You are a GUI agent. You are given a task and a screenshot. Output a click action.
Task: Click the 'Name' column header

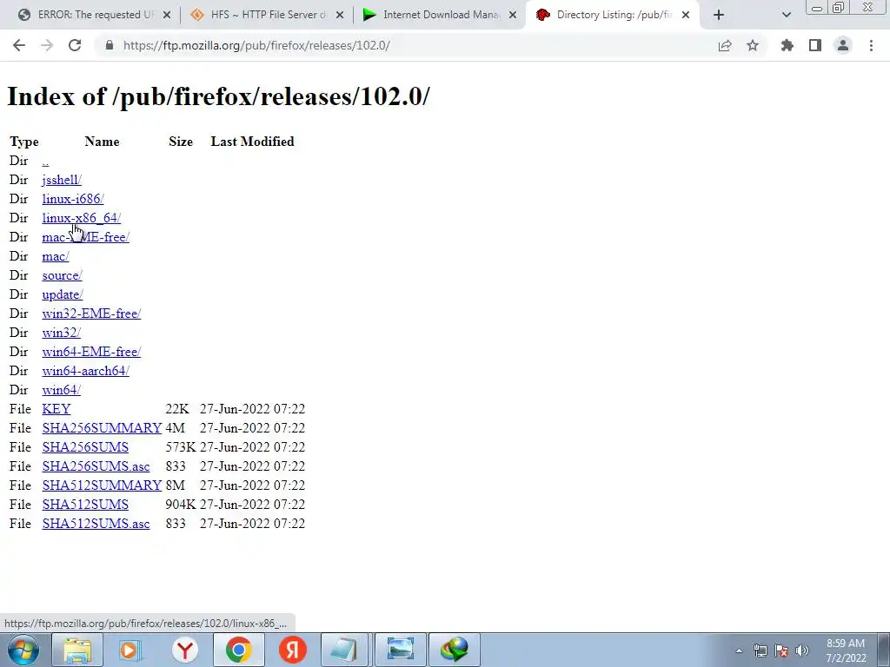click(x=103, y=142)
